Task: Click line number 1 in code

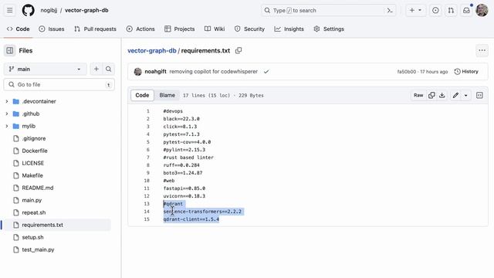Action: click(147, 111)
